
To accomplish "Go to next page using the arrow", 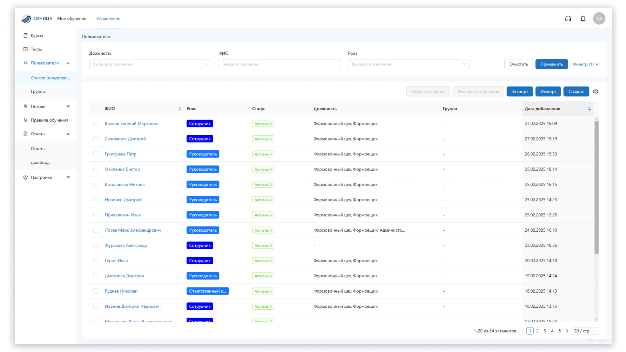I will (x=567, y=331).
